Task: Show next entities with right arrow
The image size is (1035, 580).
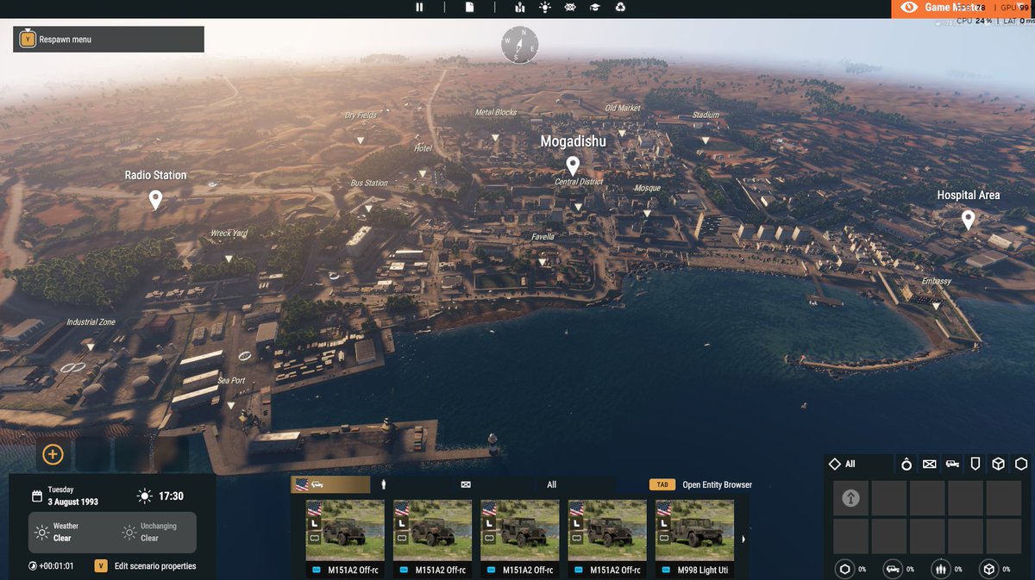Action: click(x=744, y=539)
